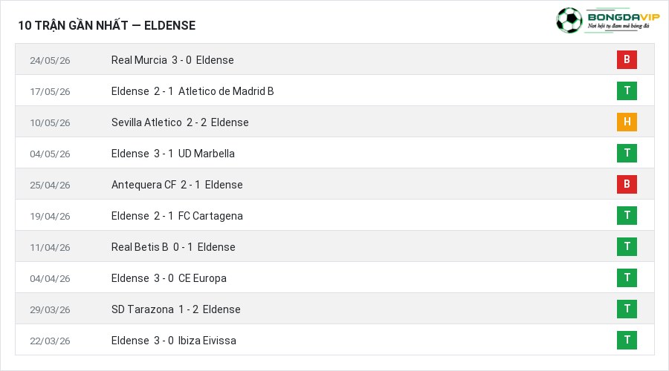669x371 pixels.
Task: Click the green T badge for Real Betis B match
Action: point(627,246)
